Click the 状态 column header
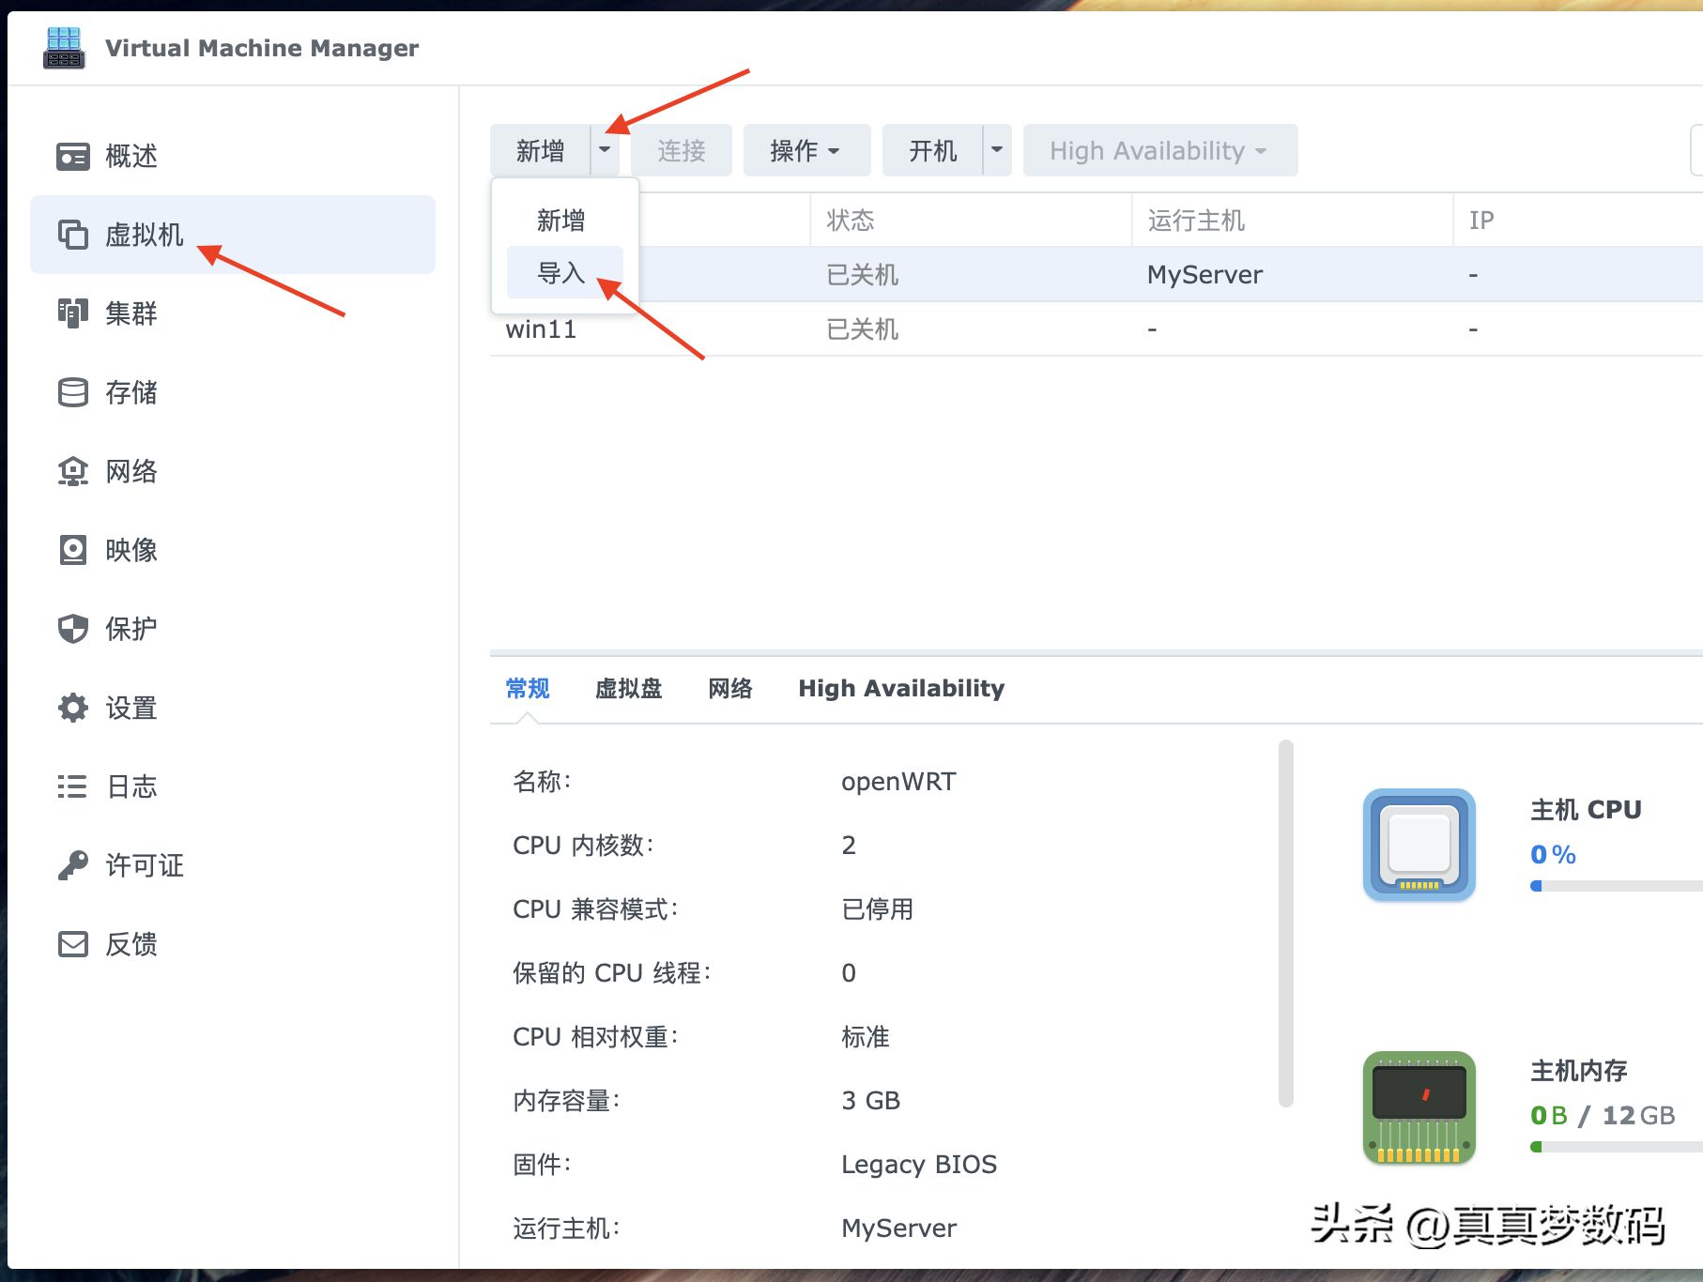The image size is (1703, 1282). [x=971, y=221]
